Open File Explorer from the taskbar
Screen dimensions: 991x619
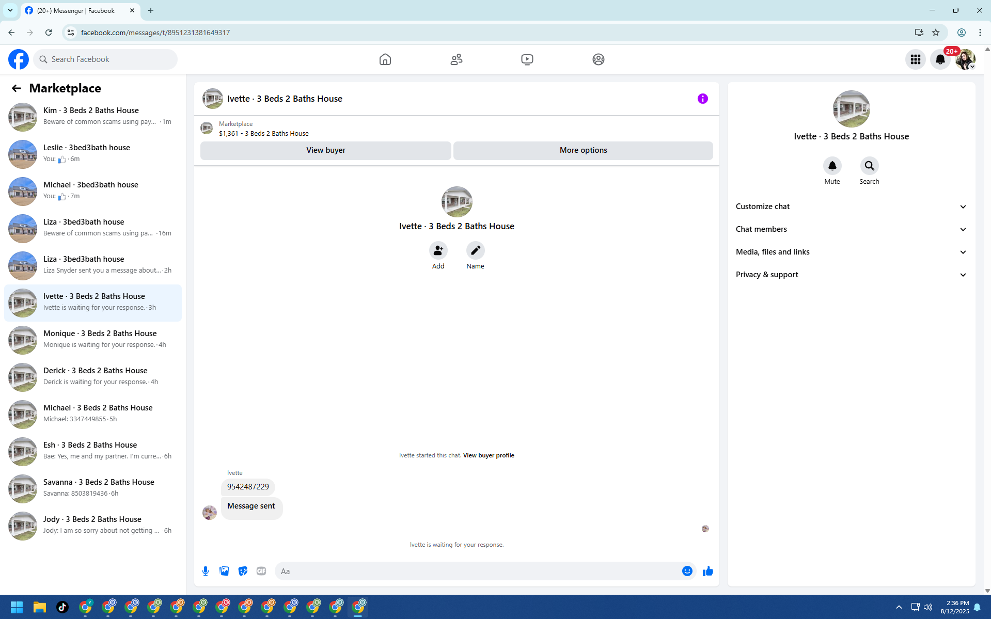(x=40, y=607)
